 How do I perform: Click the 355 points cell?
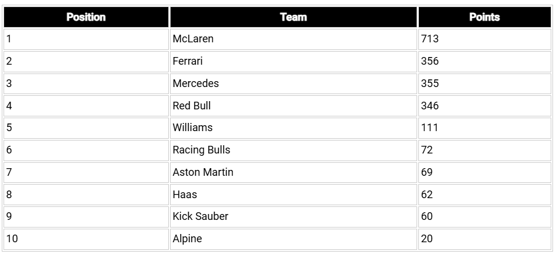click(430, 83)
